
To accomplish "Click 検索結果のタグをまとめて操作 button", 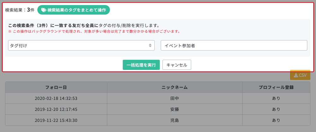I will (74, 10).
